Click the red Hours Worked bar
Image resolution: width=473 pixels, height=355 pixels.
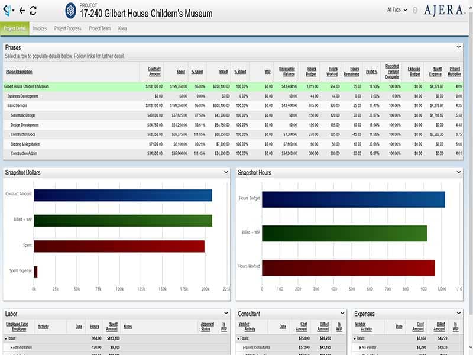[x=348, y=267]
